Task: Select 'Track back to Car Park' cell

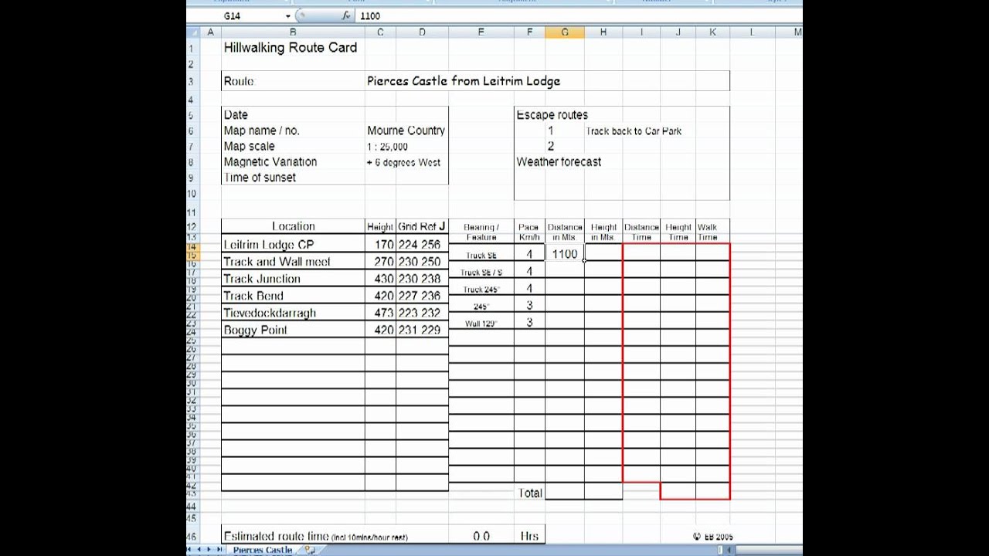Action: (634, 131)
